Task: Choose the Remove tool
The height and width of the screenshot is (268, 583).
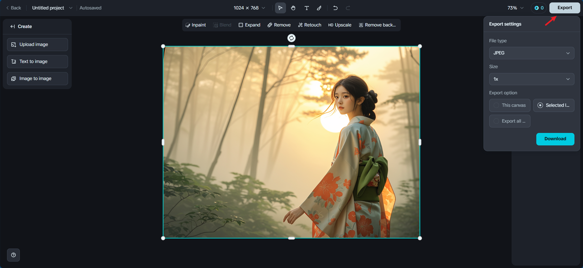Action: 279,25
